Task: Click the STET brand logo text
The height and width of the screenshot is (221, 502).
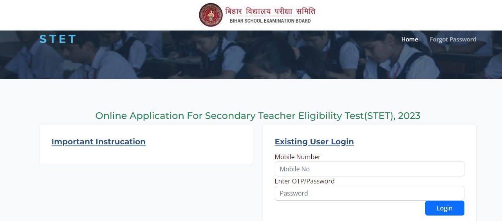Action: [x=58, y=39]
